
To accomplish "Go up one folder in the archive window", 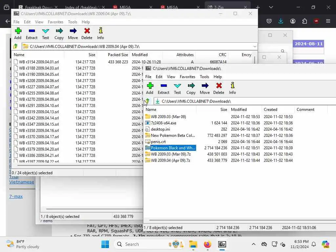I will pos(15,46).
